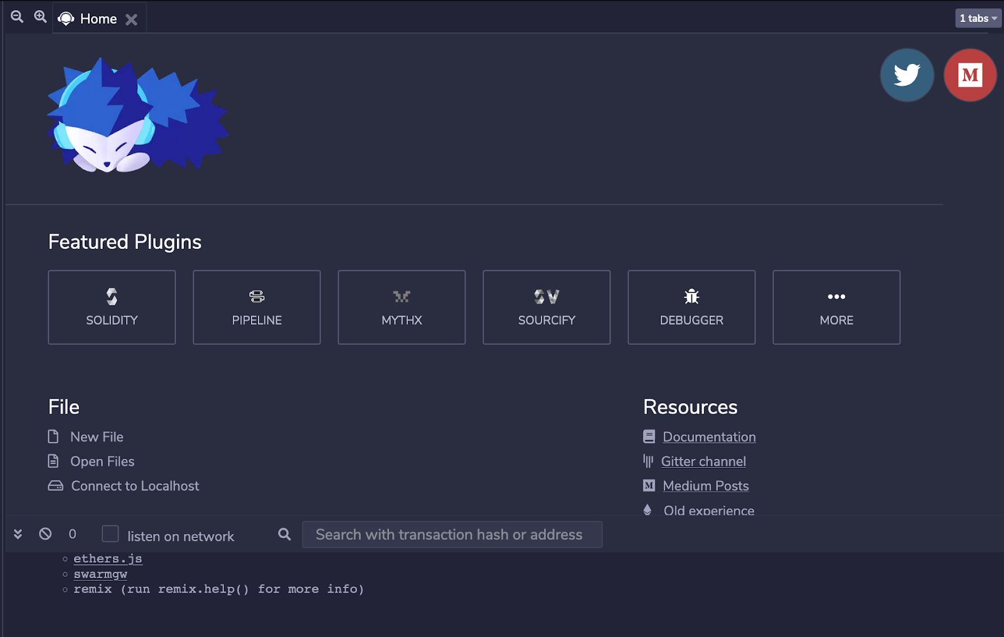The image size is (1004, 637).
Task: Close the Home tab
Action: click(x=131, y=19)
